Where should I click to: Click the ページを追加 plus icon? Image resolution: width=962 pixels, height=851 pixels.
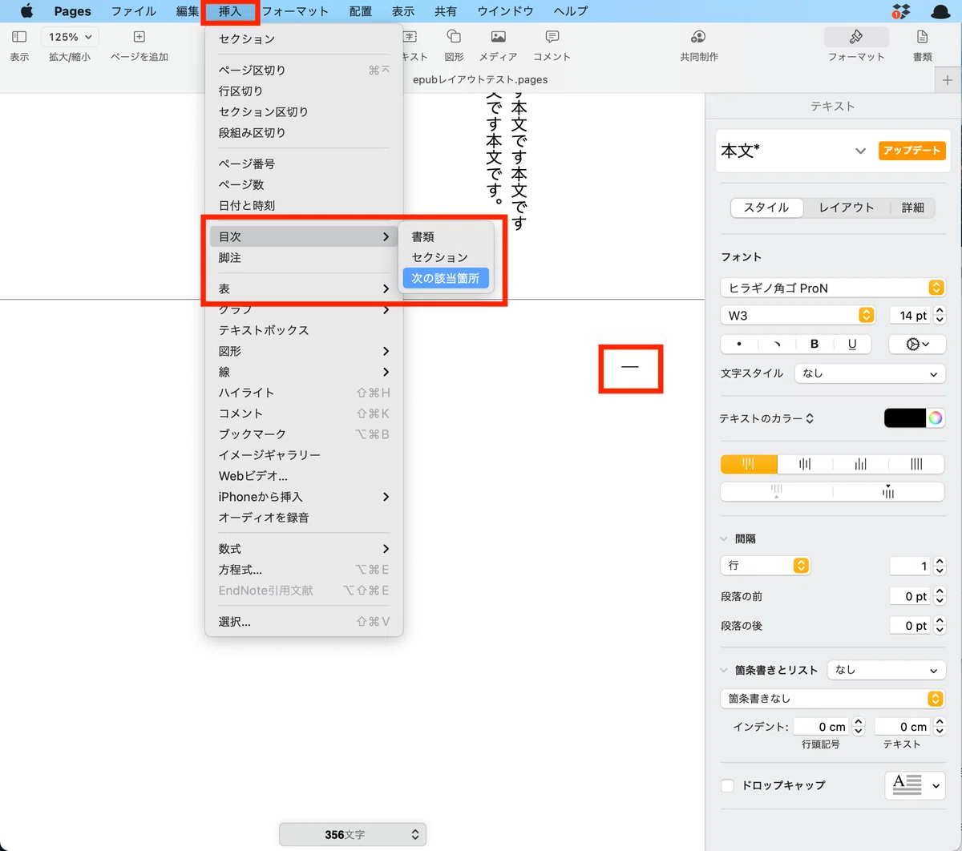(x=139, y=37)
